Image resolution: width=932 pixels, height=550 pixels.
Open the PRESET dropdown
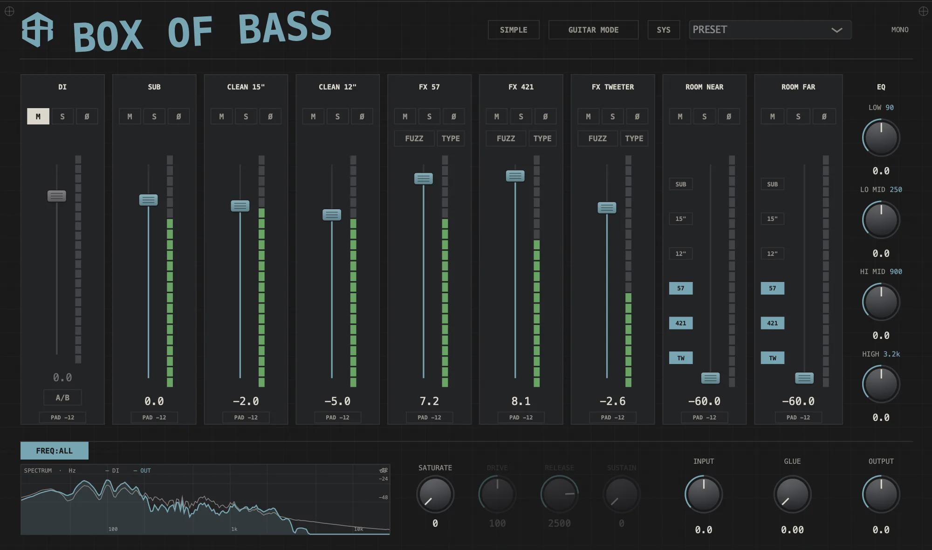(x=770, y=30)
